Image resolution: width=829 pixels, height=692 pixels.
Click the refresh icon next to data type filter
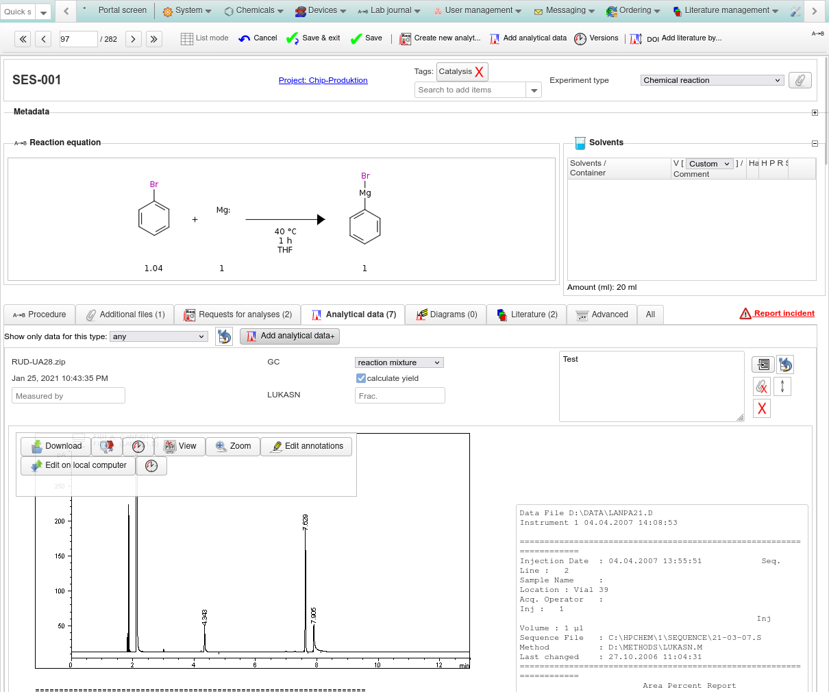click(224, 336)
